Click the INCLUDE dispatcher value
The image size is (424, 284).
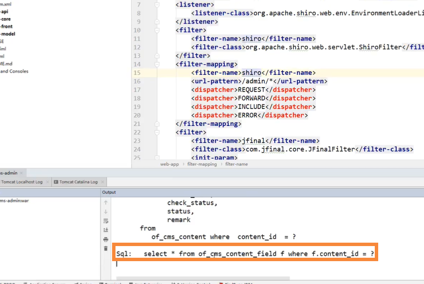click(251, 107)
